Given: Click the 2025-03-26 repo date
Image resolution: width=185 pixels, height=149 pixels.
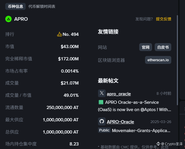Looking at the screenshot, I should (x=161, y=122).
